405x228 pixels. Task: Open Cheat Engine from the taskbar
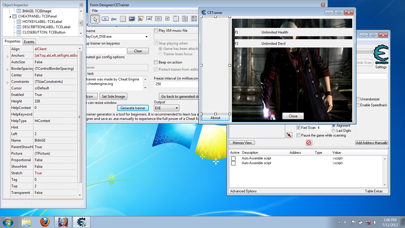point(81,222)
